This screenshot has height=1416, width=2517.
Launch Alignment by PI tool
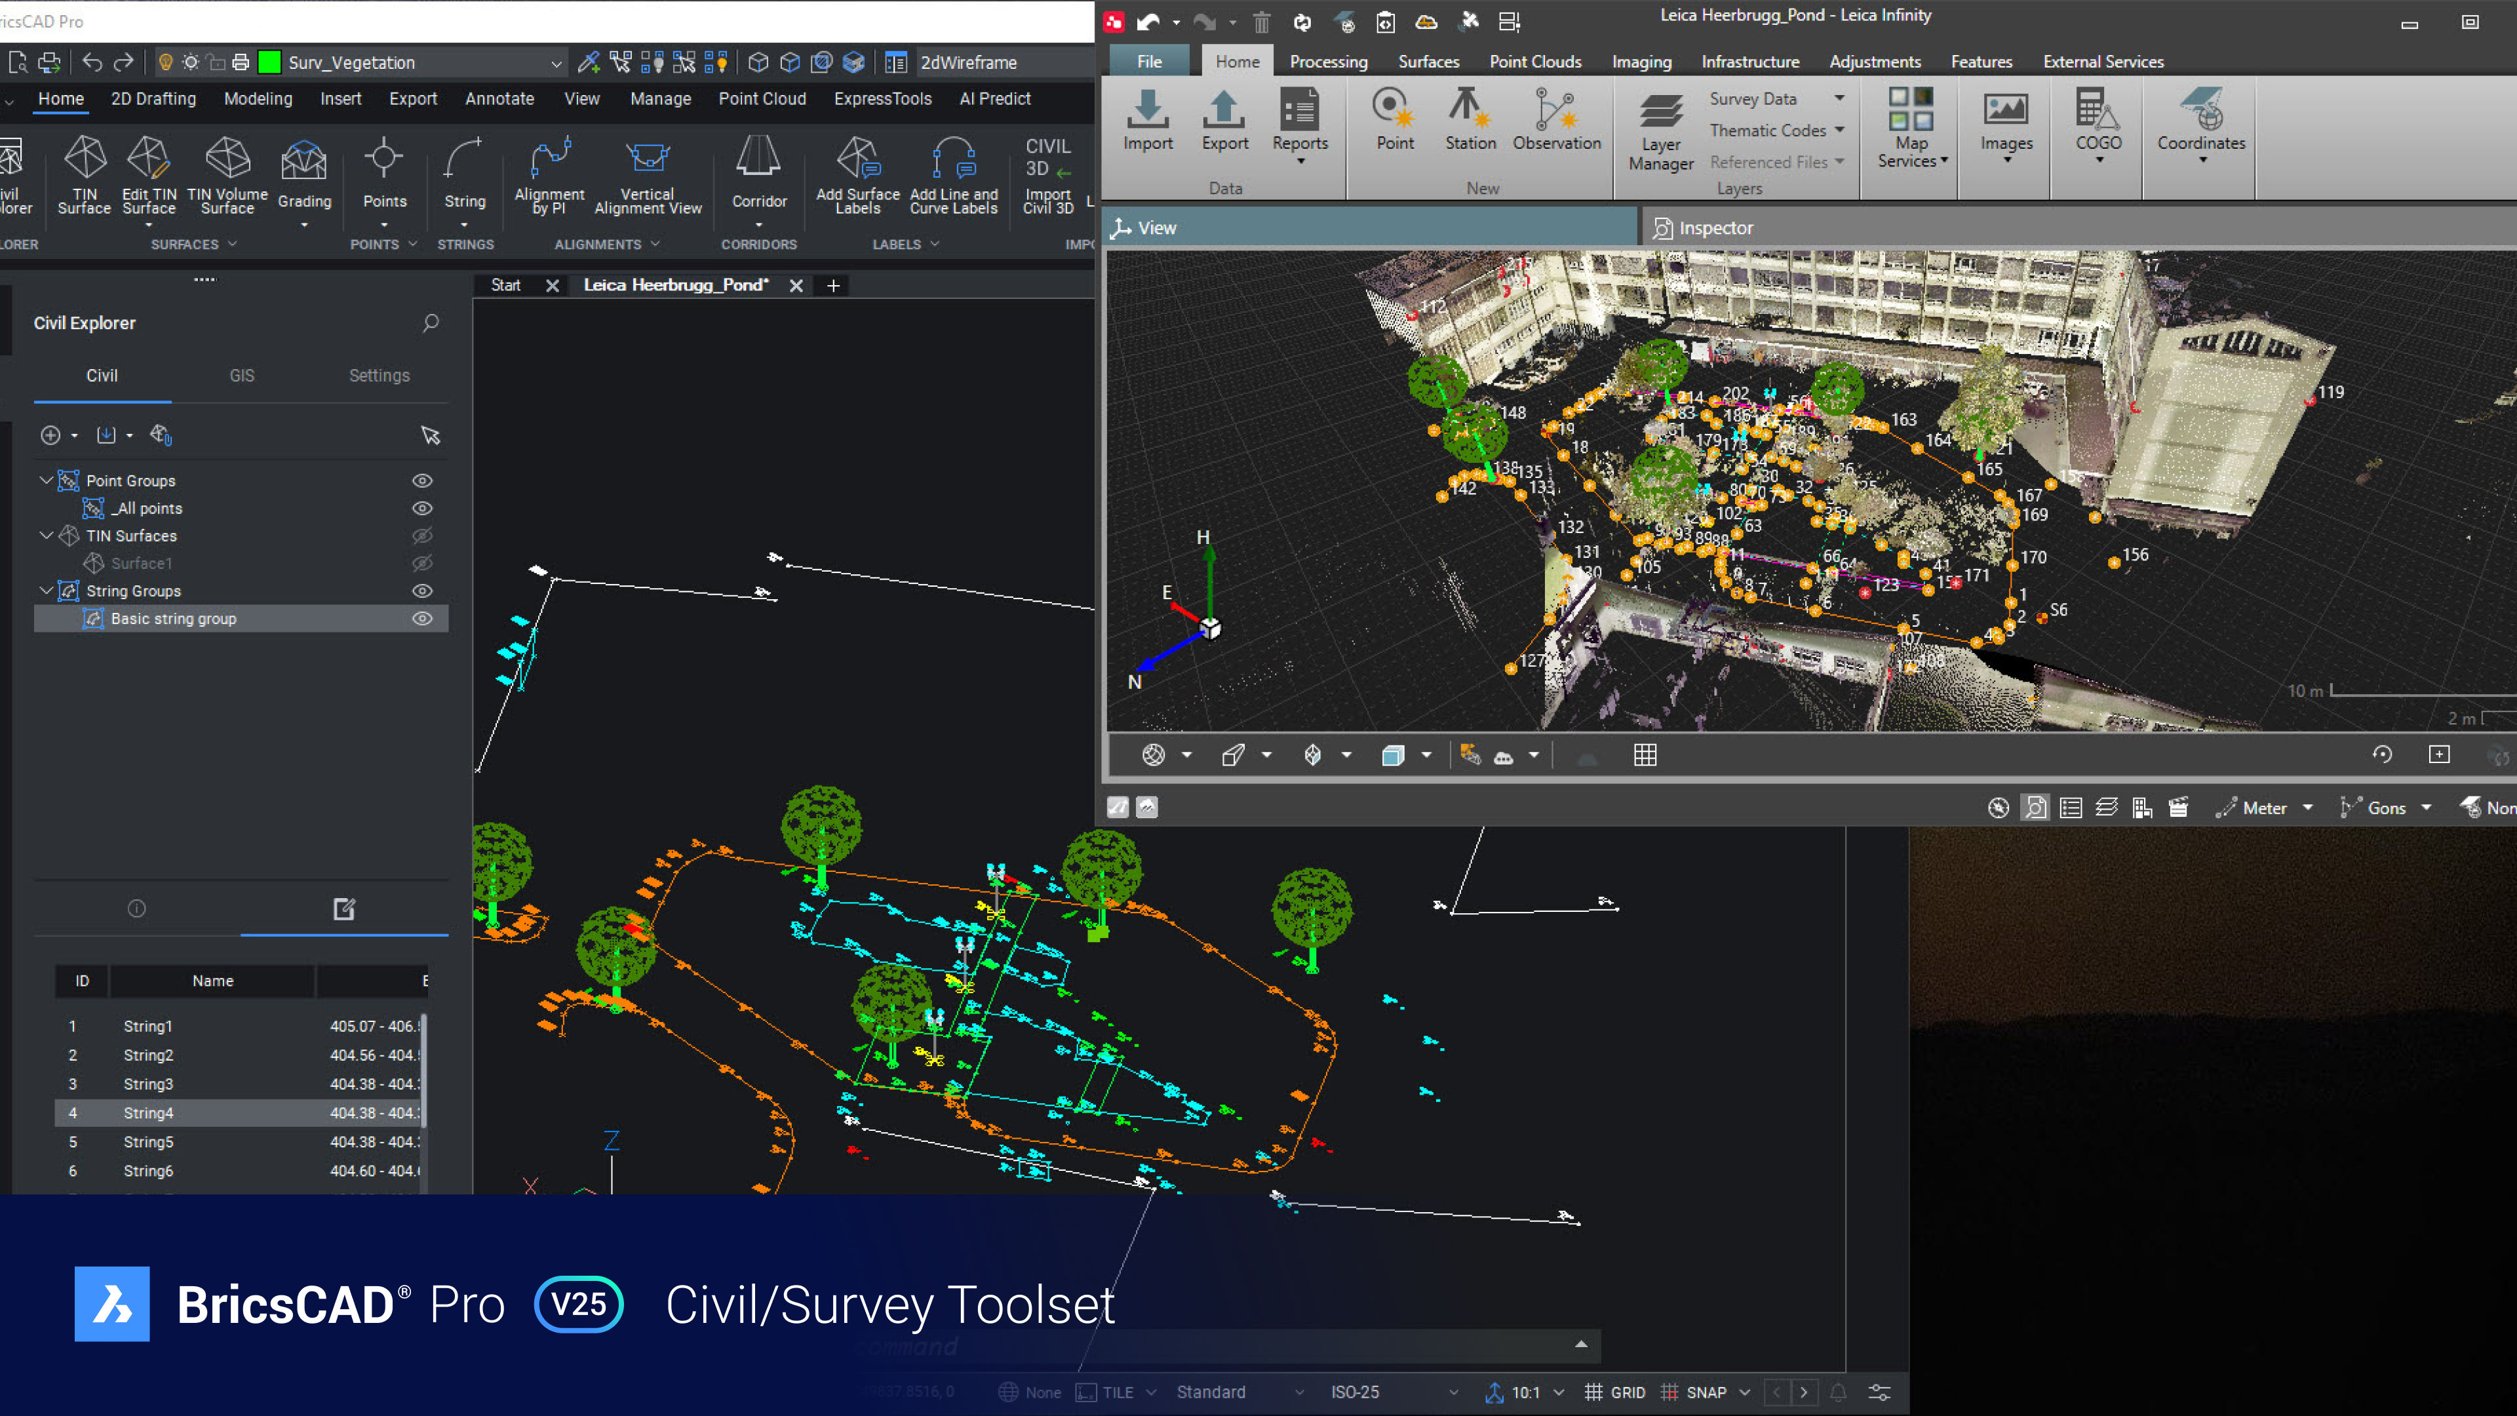[x=549, y=176]
